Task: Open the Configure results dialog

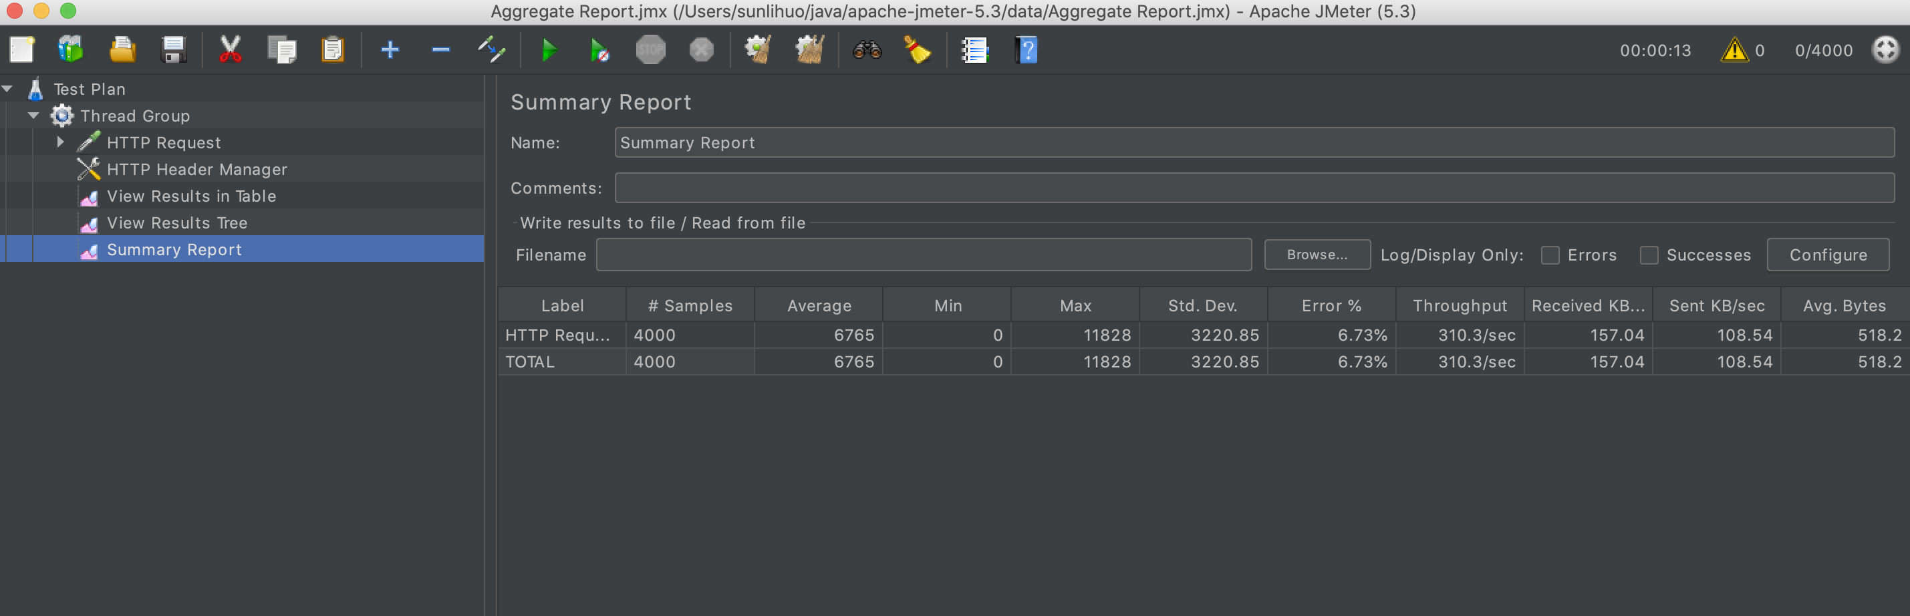Action: coord(1828,255)
